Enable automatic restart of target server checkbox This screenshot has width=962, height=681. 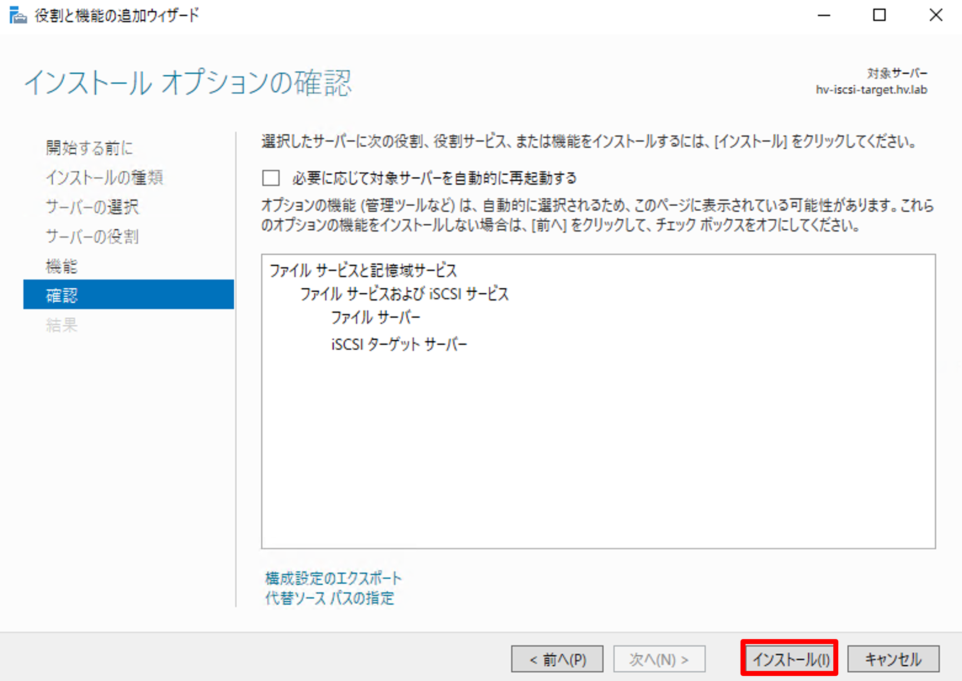tap(271, 178)
